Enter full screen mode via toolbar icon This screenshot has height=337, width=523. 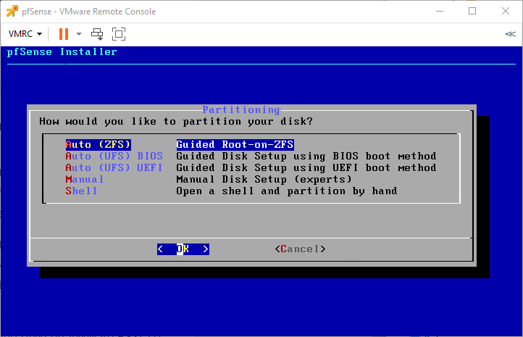[x=119, y=34]
